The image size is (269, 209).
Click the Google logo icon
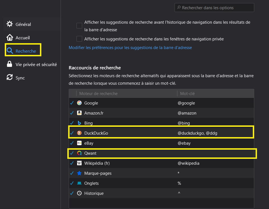pyautogui.click(x=79, y=103)
